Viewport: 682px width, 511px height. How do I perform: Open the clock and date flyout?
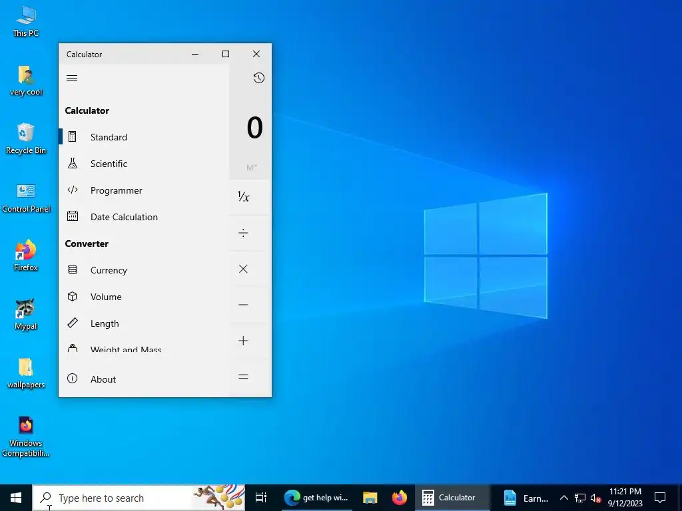[625, 498]
